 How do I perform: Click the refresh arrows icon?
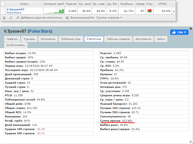point(11,18)
